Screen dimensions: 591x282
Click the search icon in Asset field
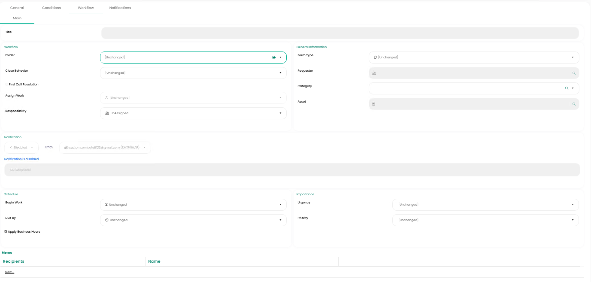coord(574,104)
